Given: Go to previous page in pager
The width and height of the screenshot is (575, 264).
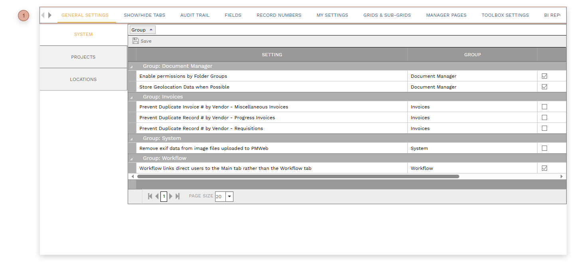Looking at the screenshot, I should click(157, 196).
